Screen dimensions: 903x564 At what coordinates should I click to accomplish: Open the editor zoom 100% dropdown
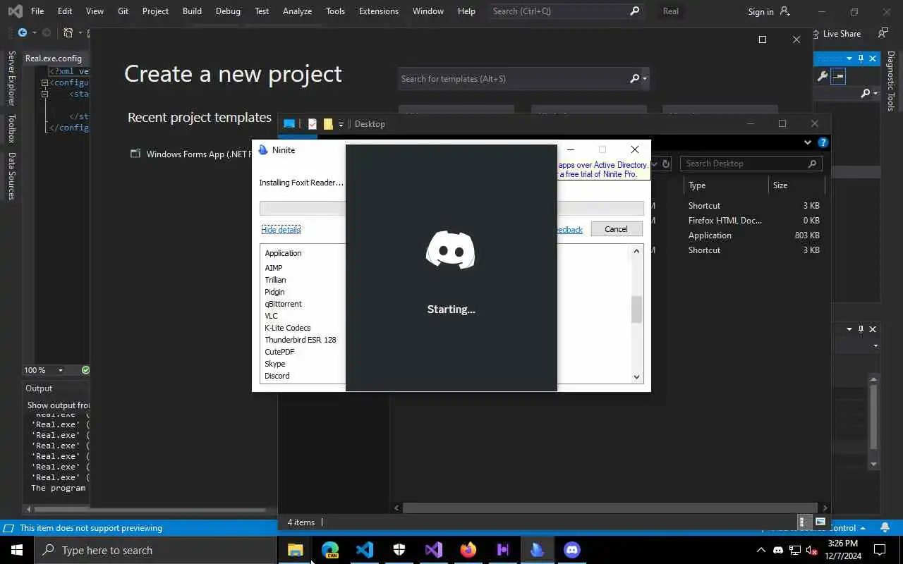coord(60,370)
